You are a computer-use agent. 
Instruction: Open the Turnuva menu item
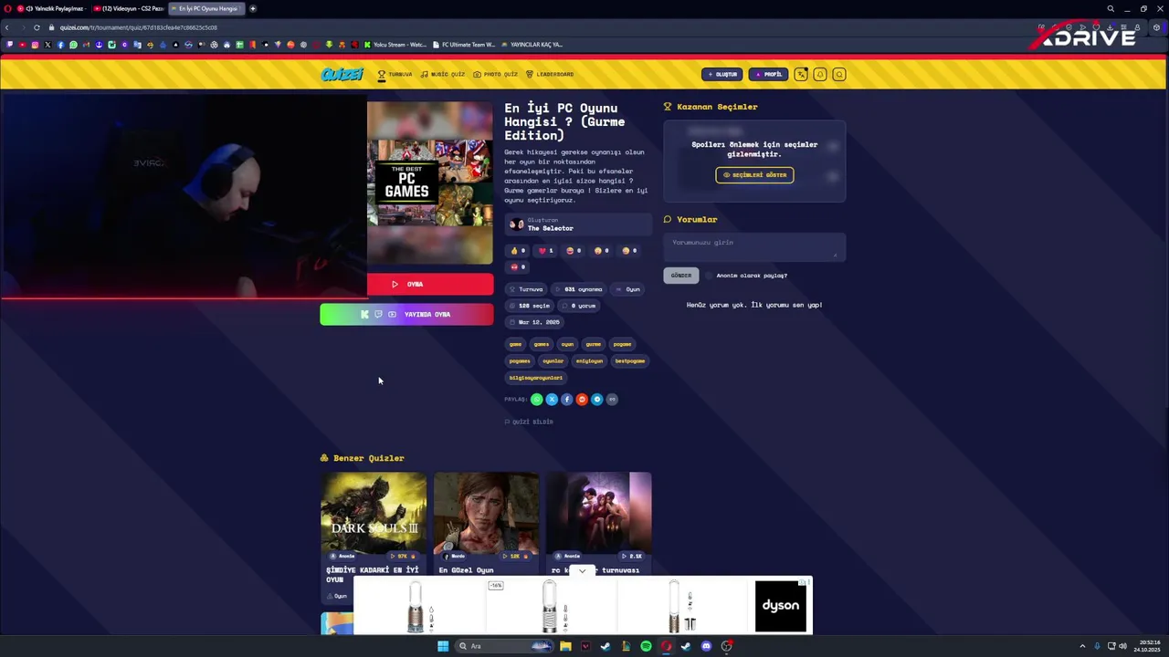tap(395, 75)
